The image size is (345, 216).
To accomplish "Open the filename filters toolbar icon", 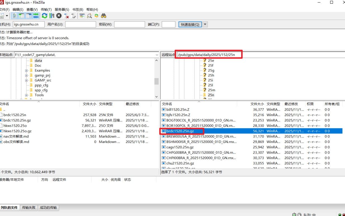I will point(82,16).
